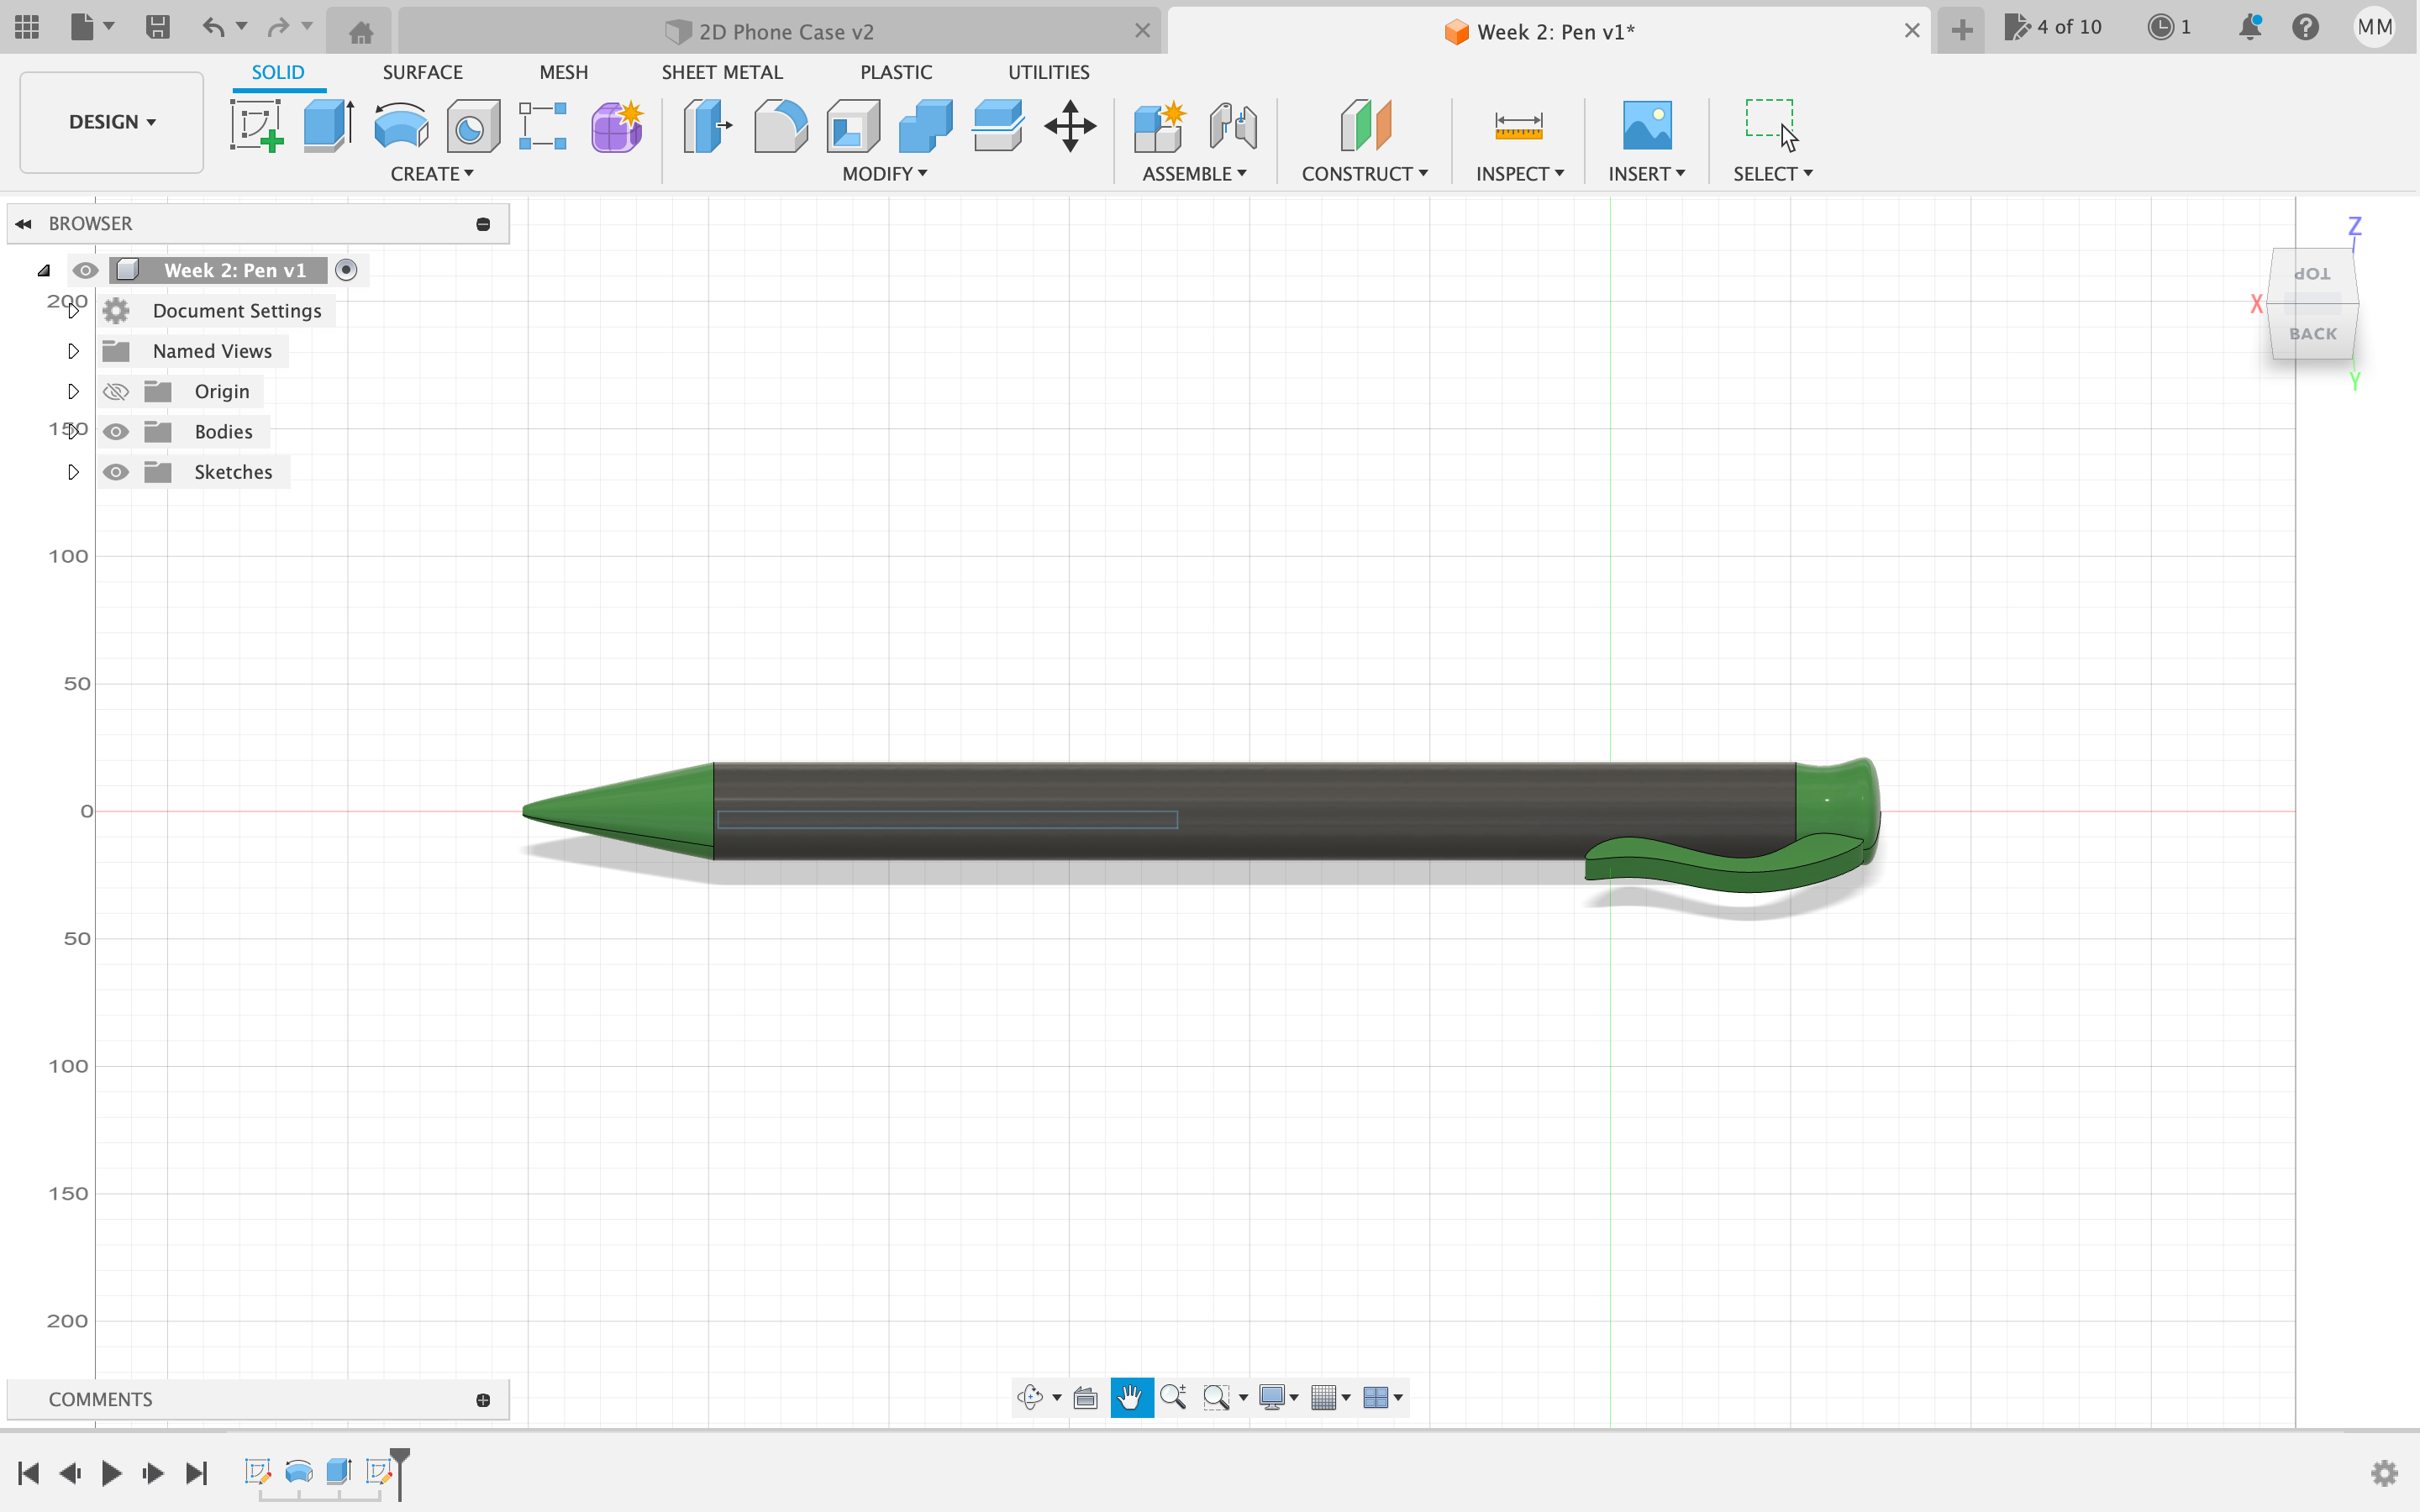This screenshot has width=2420, height=1512.
Task: Toggle visibility of Sketches folder
Action: tap(116, 472)
